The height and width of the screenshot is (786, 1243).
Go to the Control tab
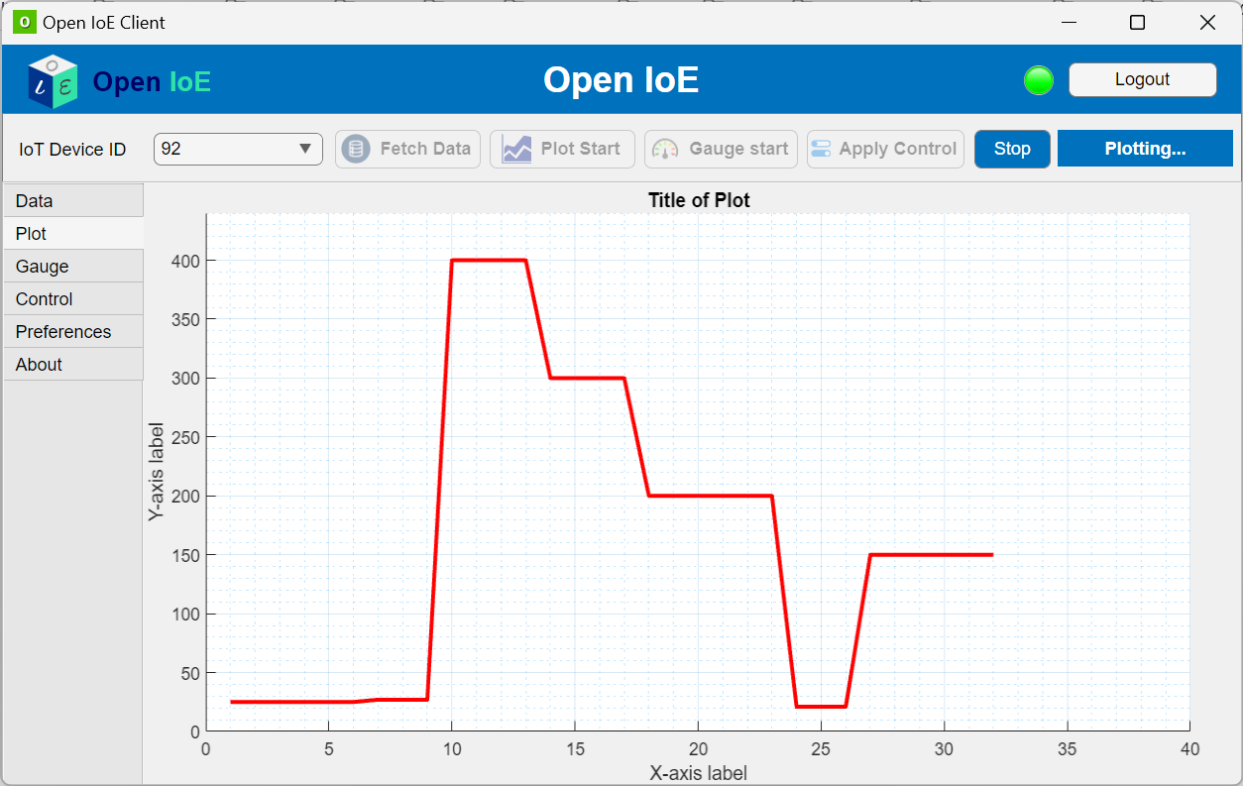[73, 299]
